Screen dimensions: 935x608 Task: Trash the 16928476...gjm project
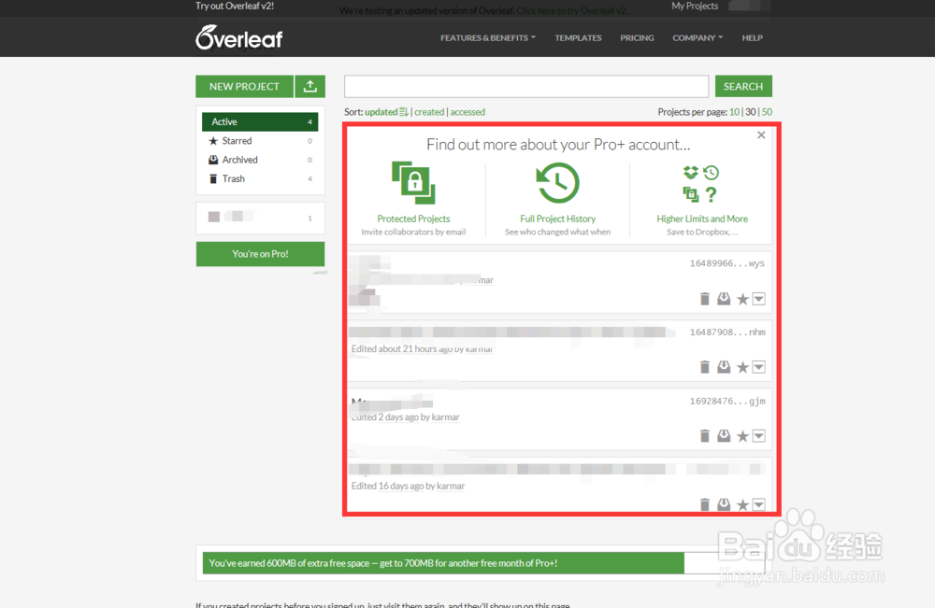coord(704,436)
